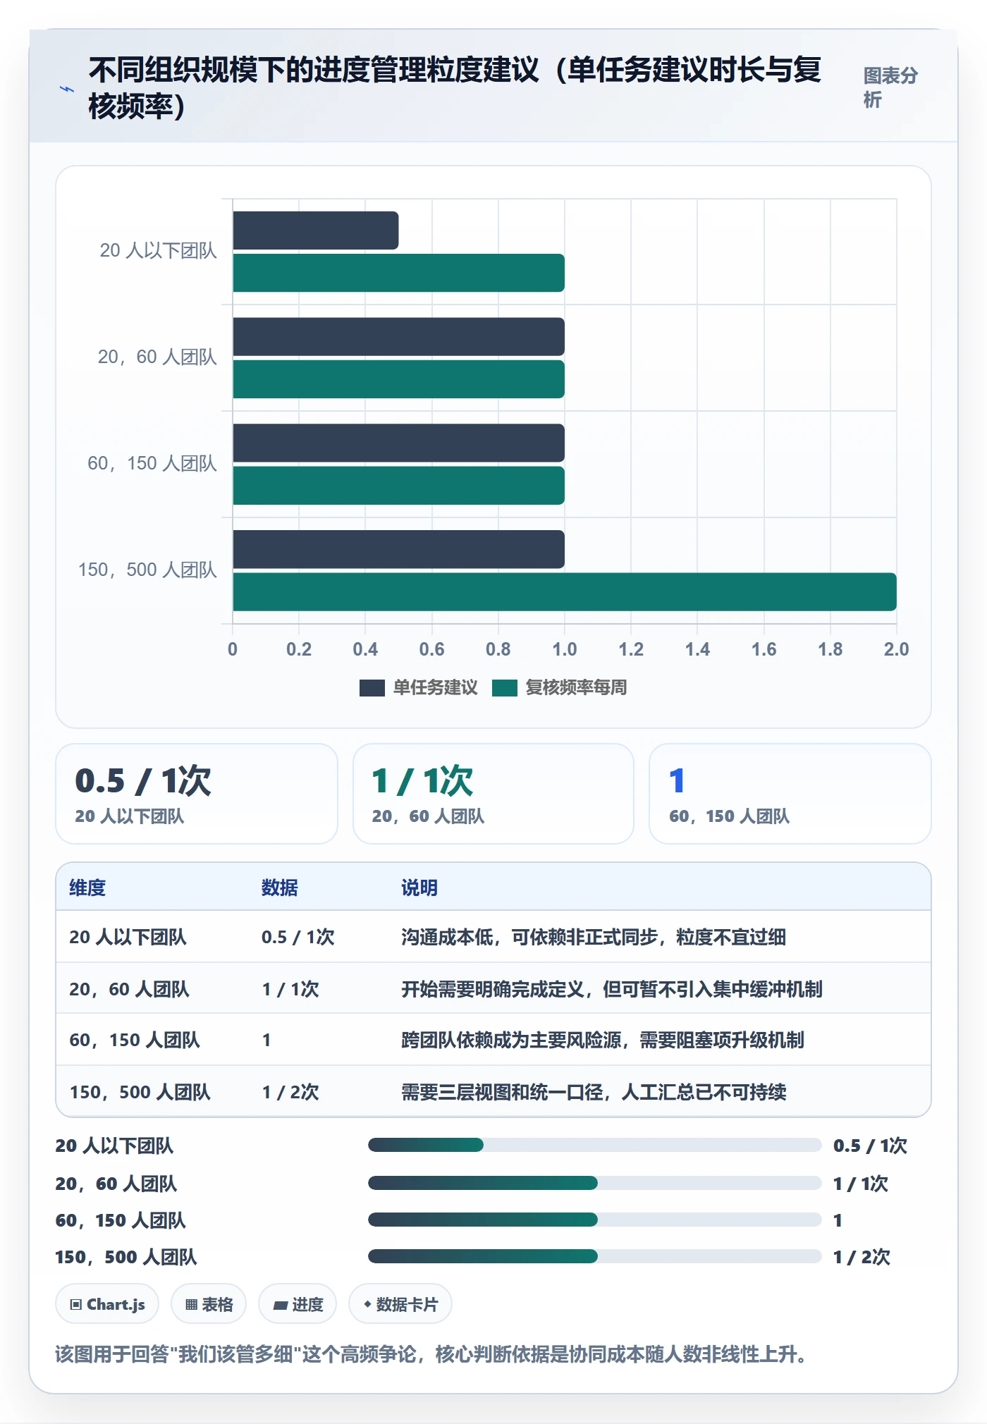Click the green legend color box for 复核频率每周
Screen dimensions: 987x1424
pyautogui.click(x=505, y=688)
